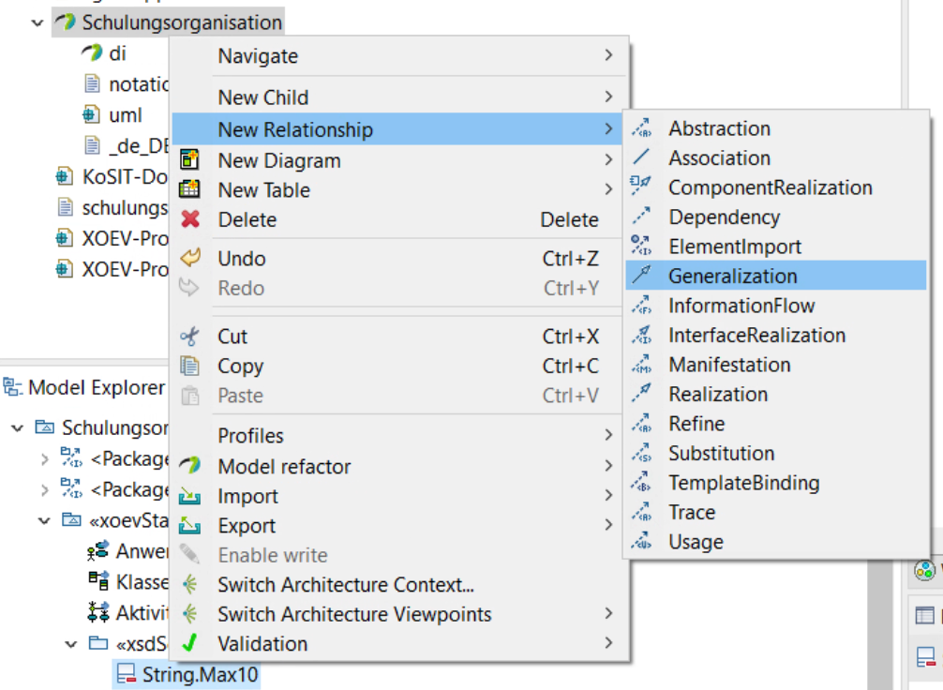Click the Realization icon
Image resolution: width=943 pixels, height=690 pixels.
coord(641,393)
